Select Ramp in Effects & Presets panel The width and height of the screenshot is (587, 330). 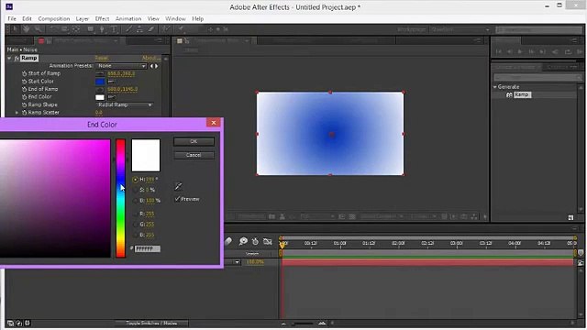(x=522, y=94)
